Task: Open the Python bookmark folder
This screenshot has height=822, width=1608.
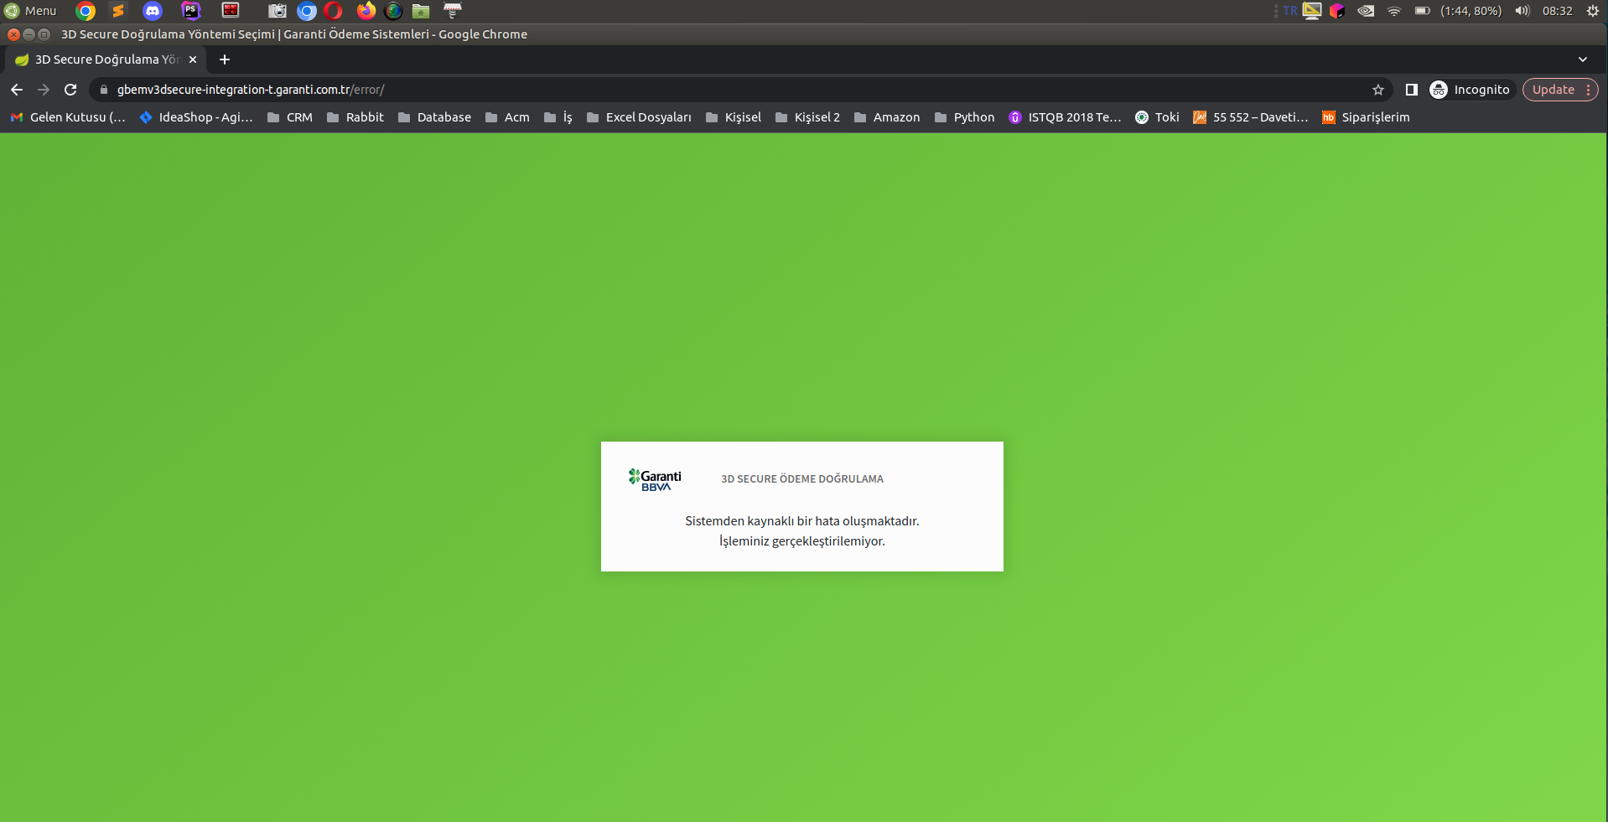Action: tap(964, 117)
